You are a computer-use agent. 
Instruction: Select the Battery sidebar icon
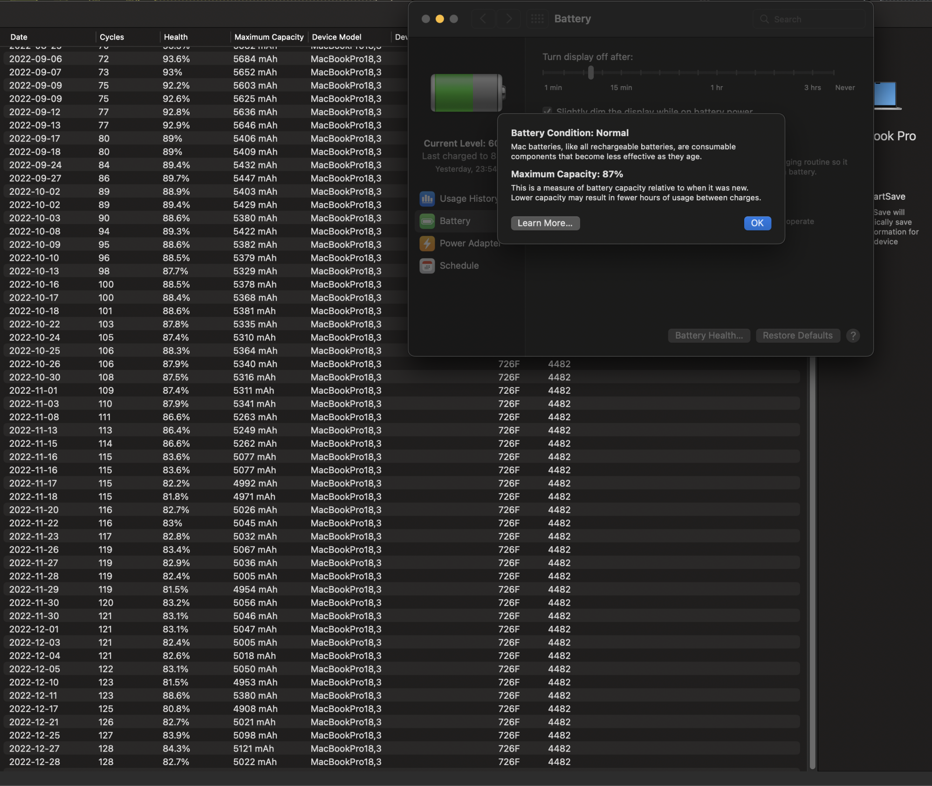pyautogui.click(x=427, y=221)
